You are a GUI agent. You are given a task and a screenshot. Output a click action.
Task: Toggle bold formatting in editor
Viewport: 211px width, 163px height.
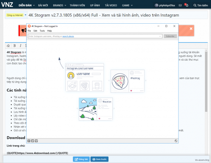pos(14,46)
